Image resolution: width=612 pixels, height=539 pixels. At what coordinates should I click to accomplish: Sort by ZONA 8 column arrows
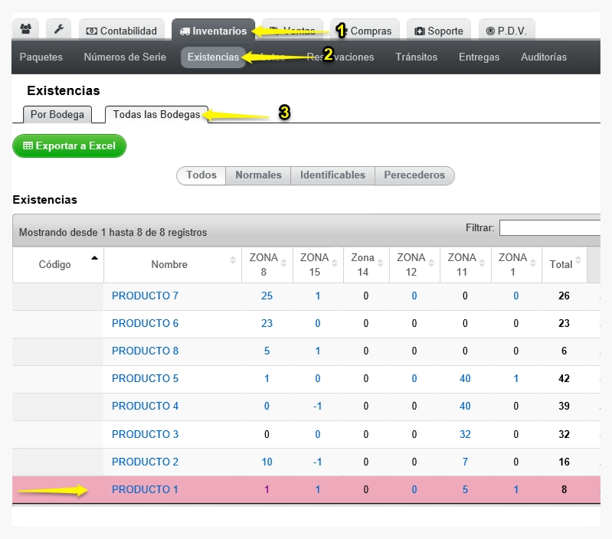[283, 263]
